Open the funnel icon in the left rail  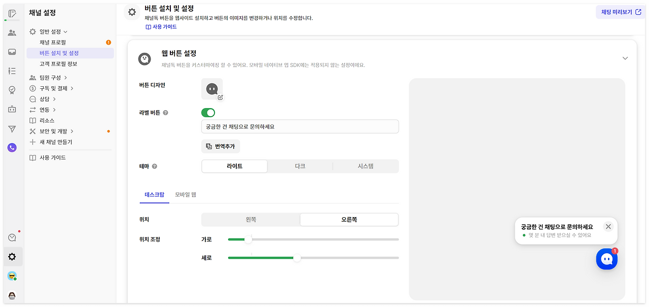[12, 129]
